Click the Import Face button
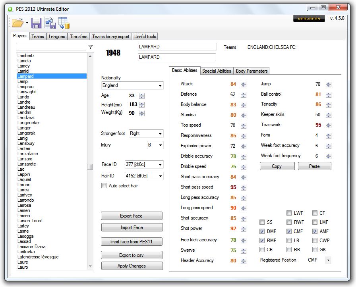This screenshot has width=356, height=287. 132,227
